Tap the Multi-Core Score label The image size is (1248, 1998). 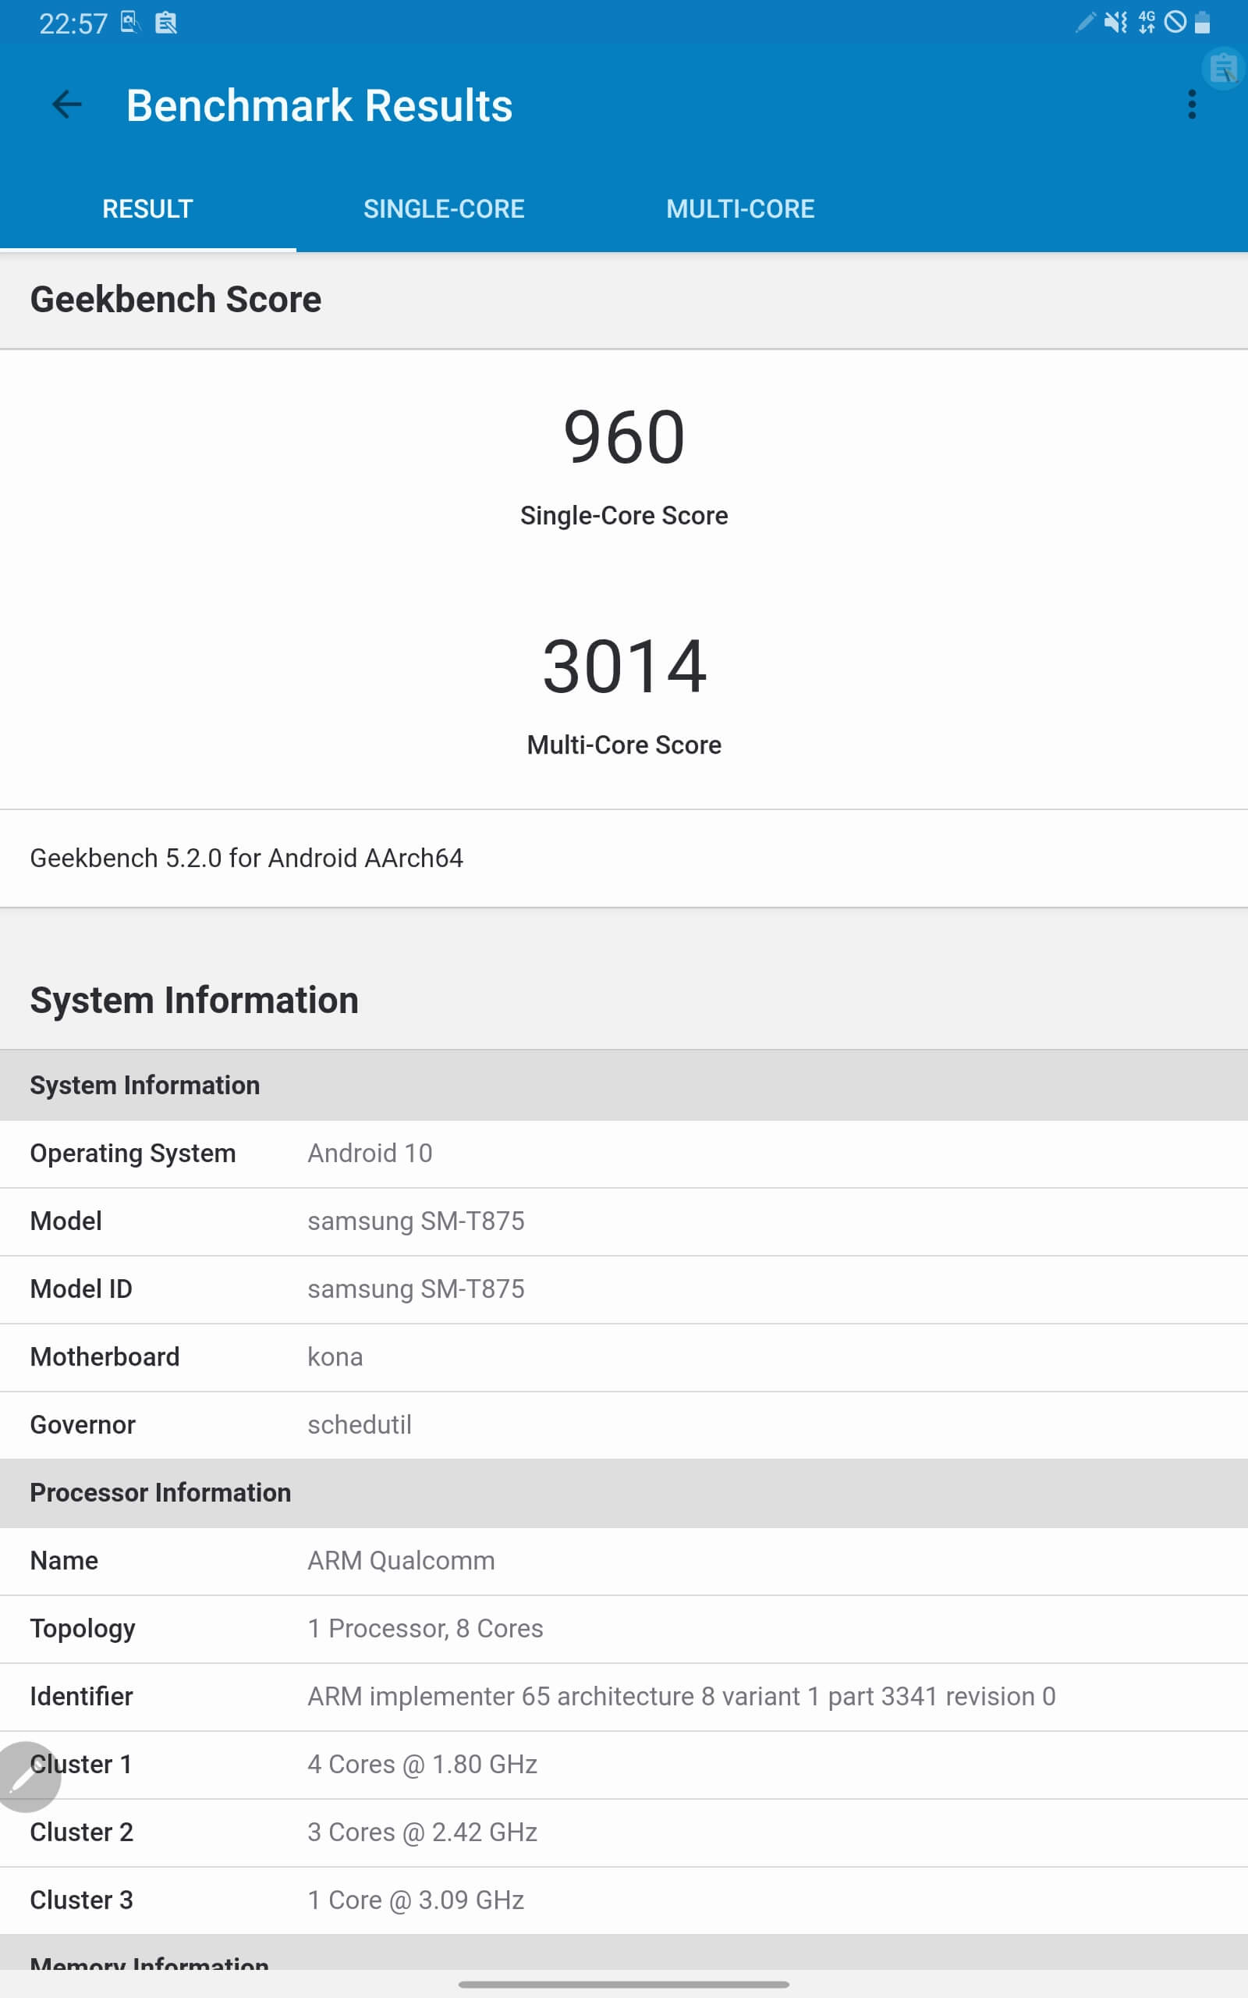click(624, 745)
